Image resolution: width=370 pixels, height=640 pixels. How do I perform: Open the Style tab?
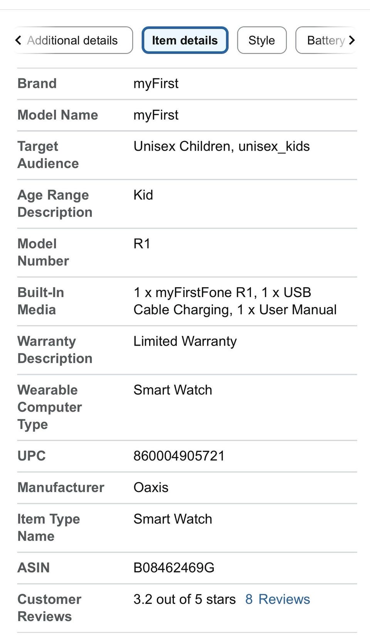click(x=262, y=40)
